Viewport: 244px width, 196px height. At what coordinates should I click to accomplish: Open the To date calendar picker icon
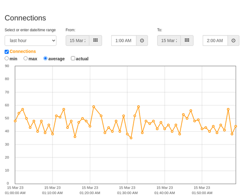click(187, 40)
